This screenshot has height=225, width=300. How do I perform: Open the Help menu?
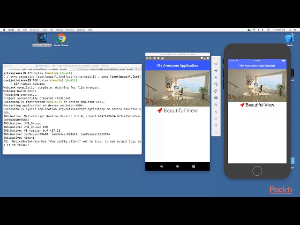tap(90, 30)
